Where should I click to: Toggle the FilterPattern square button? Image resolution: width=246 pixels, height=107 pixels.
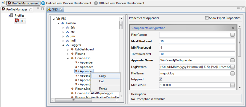tap(233, 35)
